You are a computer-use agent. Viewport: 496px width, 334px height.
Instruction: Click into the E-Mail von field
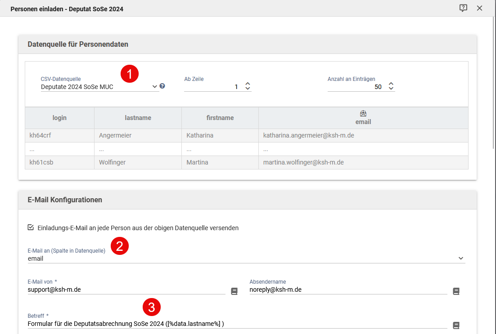(126, 290)
